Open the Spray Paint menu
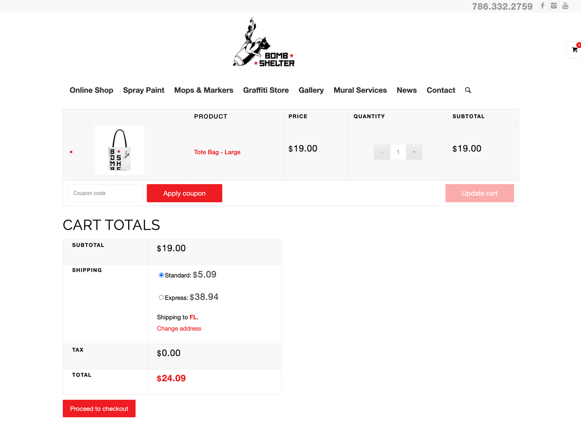The width and height of the screenshot is (581, 432). point(143,90)
